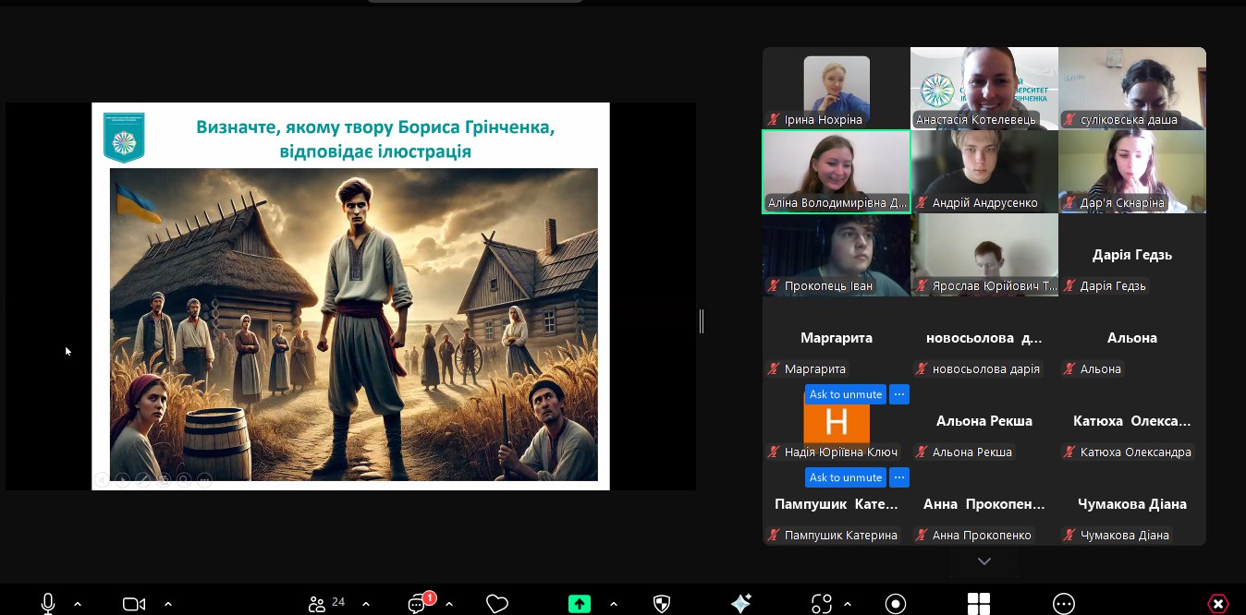The width and height of the screenshot is (1246, 615).
Task: Open the More options ellipsis in toolbar
Action: [x=1064, y=604]
